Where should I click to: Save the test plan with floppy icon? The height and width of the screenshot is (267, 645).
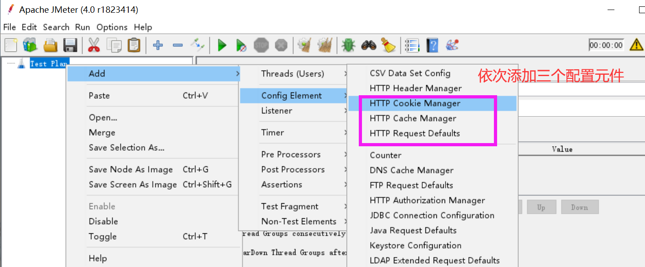tap(70, 45)
